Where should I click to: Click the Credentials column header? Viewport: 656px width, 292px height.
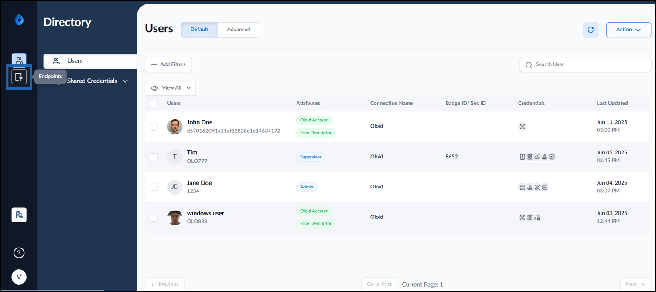coord(531,104)
